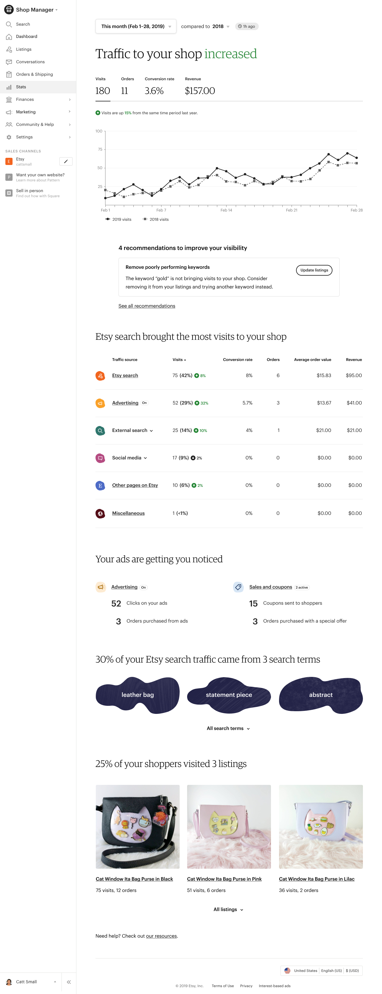The width and height of the screenshot is (382, 994).
Task: Click the Conversations envelope icon
Action: [9, 62]
